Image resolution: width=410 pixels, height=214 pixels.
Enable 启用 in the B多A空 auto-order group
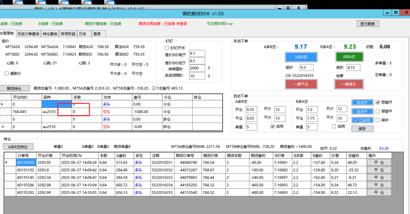tap(334, 127)
